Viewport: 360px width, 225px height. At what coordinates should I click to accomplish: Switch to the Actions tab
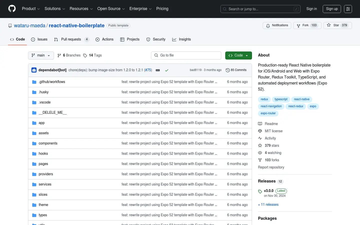(104, 39)
